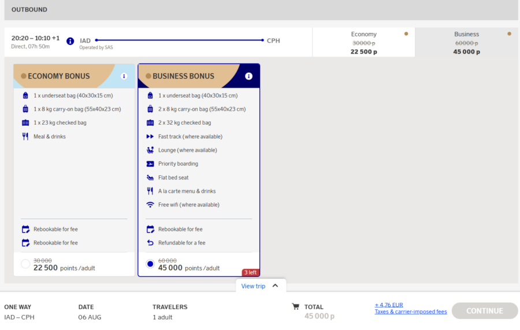Select Business Bonus 45 000 points radio
520x330 pixels.
[150, 264]
